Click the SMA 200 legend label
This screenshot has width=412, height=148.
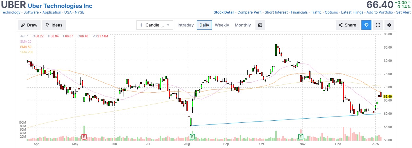coord(27,52)
